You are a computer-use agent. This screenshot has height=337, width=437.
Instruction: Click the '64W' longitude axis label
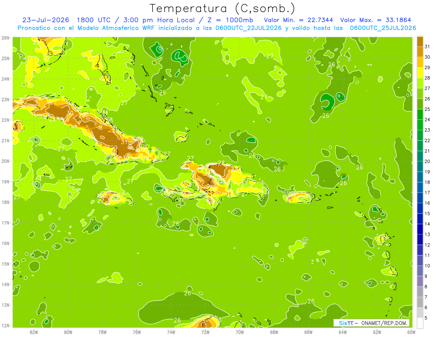343,332
